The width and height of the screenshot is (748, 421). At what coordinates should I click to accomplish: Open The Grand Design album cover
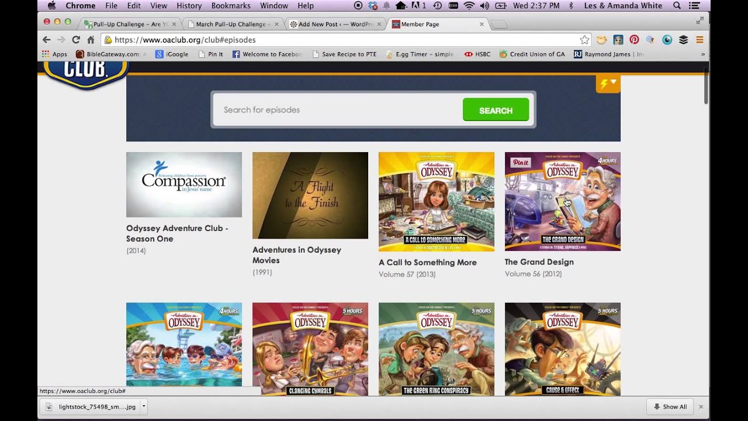pyautogui.click(x=563, y=202)
